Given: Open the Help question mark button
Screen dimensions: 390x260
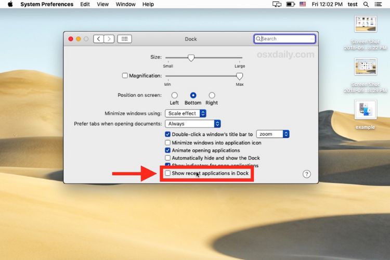Looking at the screenshot, I should 307,174.
